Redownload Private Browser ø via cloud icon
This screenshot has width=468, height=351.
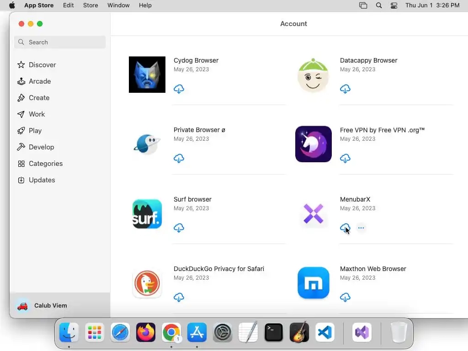click(179, 159)
